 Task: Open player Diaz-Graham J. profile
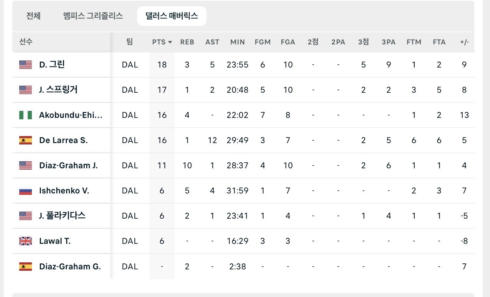[69, 165]
